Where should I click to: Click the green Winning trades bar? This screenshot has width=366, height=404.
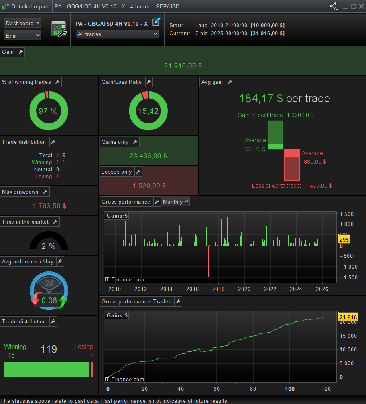[46, 369]
